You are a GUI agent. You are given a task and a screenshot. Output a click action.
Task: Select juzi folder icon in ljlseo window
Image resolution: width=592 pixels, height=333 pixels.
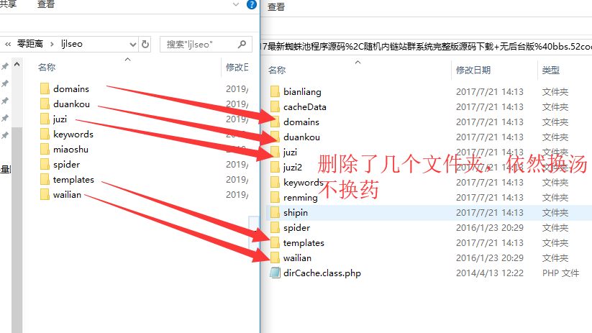45,119
